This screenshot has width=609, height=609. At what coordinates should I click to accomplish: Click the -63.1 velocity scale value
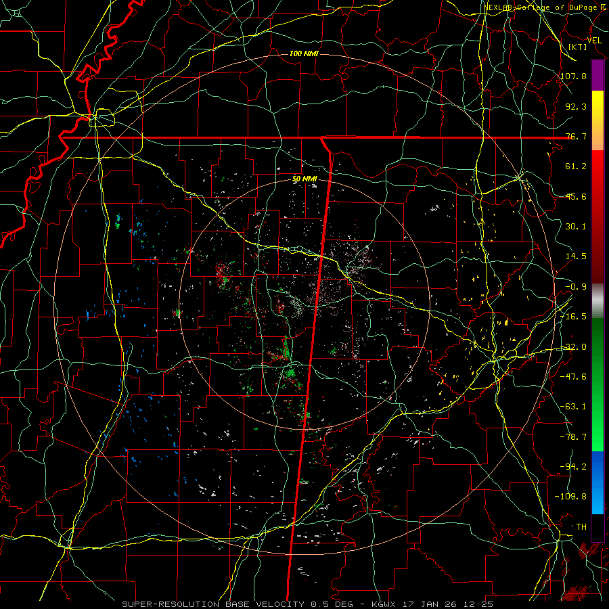[x=574, y=407]
